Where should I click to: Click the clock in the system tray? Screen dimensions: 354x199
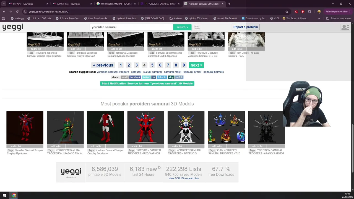347,195
